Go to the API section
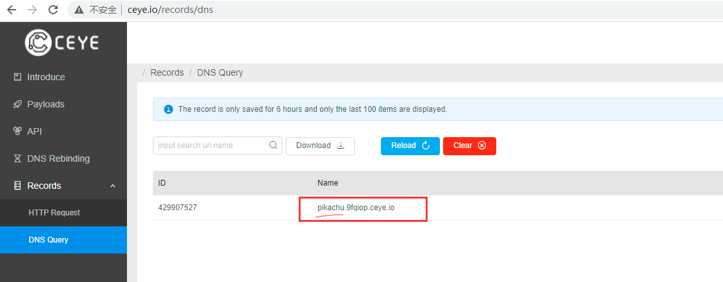The height and width of the screenshot is (282, 723). (x=34, y=131)
